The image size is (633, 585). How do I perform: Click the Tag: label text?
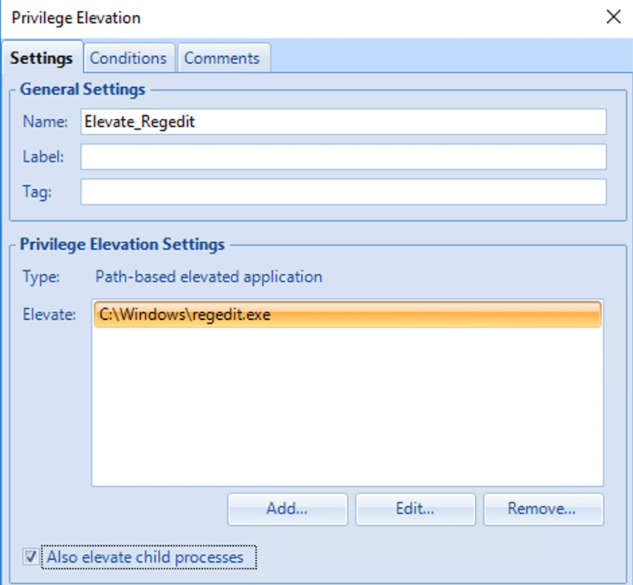pyautogui.click(x=37, y=192)
